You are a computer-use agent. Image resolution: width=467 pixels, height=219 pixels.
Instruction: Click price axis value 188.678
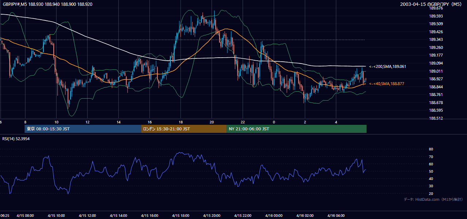pyautogui.click(x=436, y=103)
